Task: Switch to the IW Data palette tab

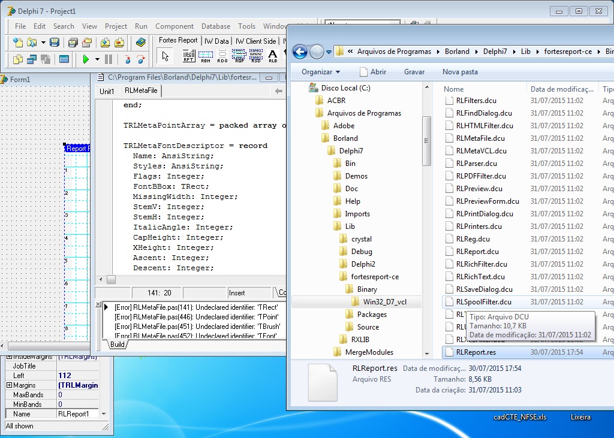Action: click(x=216, y=41)
